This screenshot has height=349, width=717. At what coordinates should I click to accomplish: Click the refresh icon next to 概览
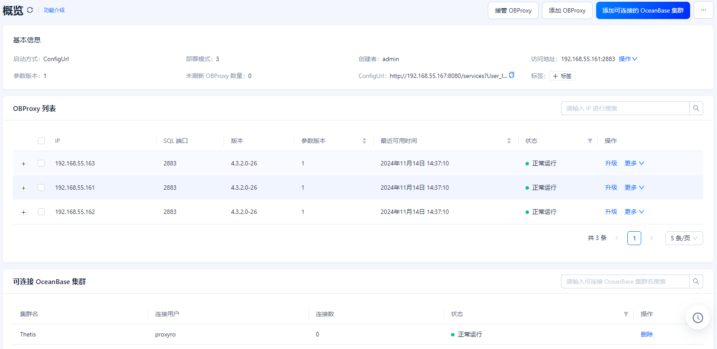[30, 10]
